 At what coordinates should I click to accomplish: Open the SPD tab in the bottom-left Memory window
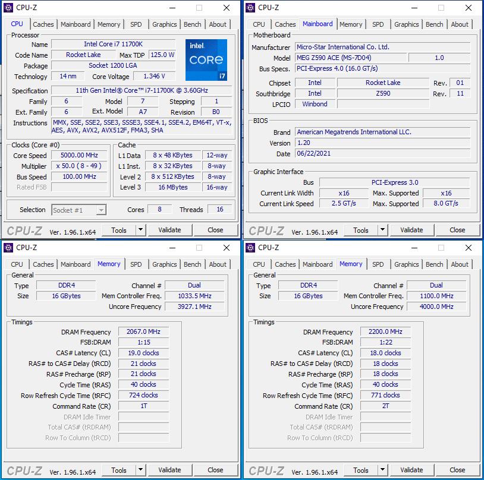(x=136, y=264)
